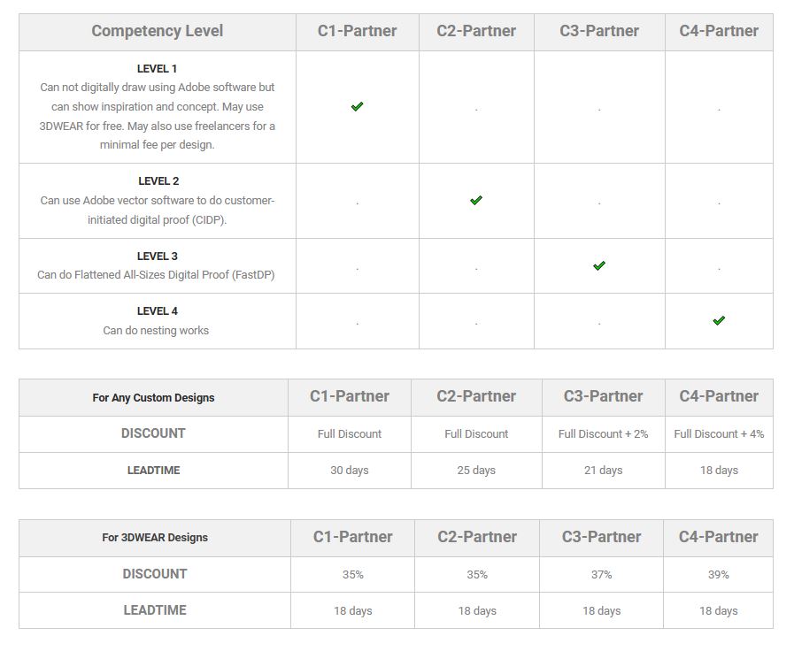Click the green checkmark in LEVEL 1 row
Screen dimensions: 794x651
click(357, 106)
